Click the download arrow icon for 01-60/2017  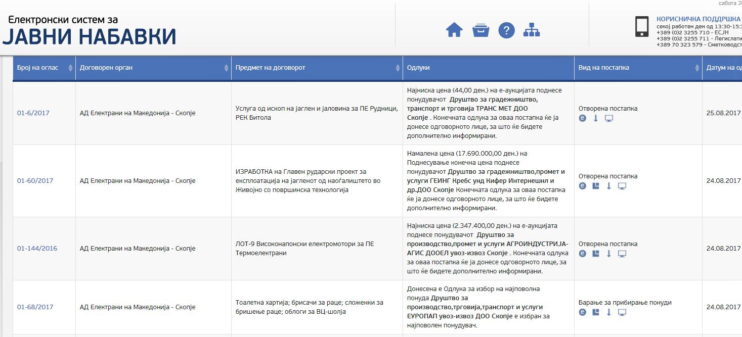tap(609, 186)
